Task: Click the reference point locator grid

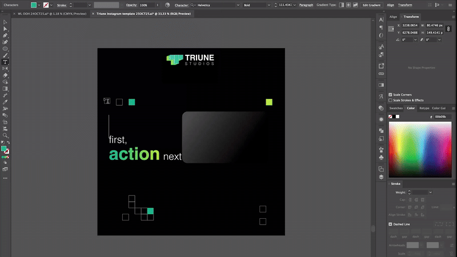Action: click(x=391, y=29)
